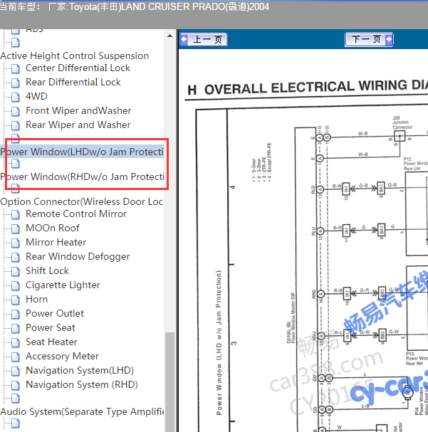Open Seat Heater diagram
The width and height of the screenshot is (428, 432).
(51, 342)
